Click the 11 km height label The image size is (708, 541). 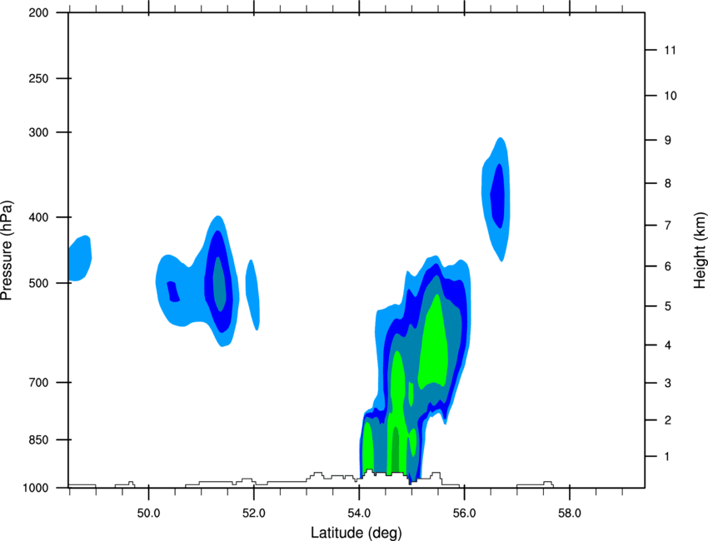(671, 50)
